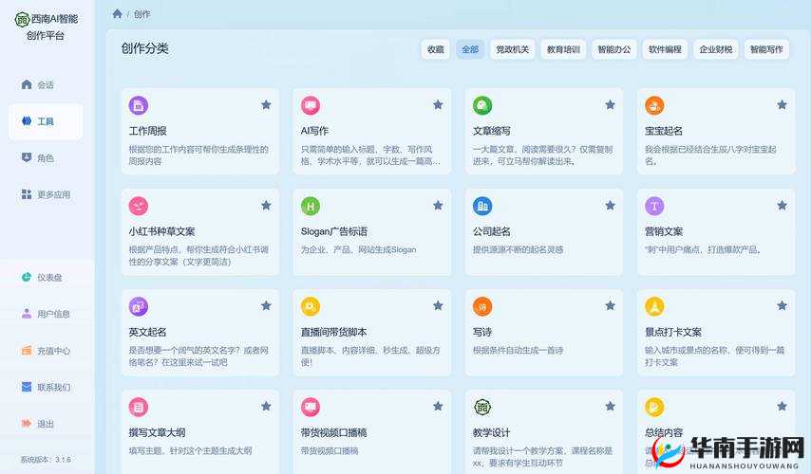Filter by 软件编程 category
Screen dimensions: 811x474
pyautogui.click(x=665, y=49)
